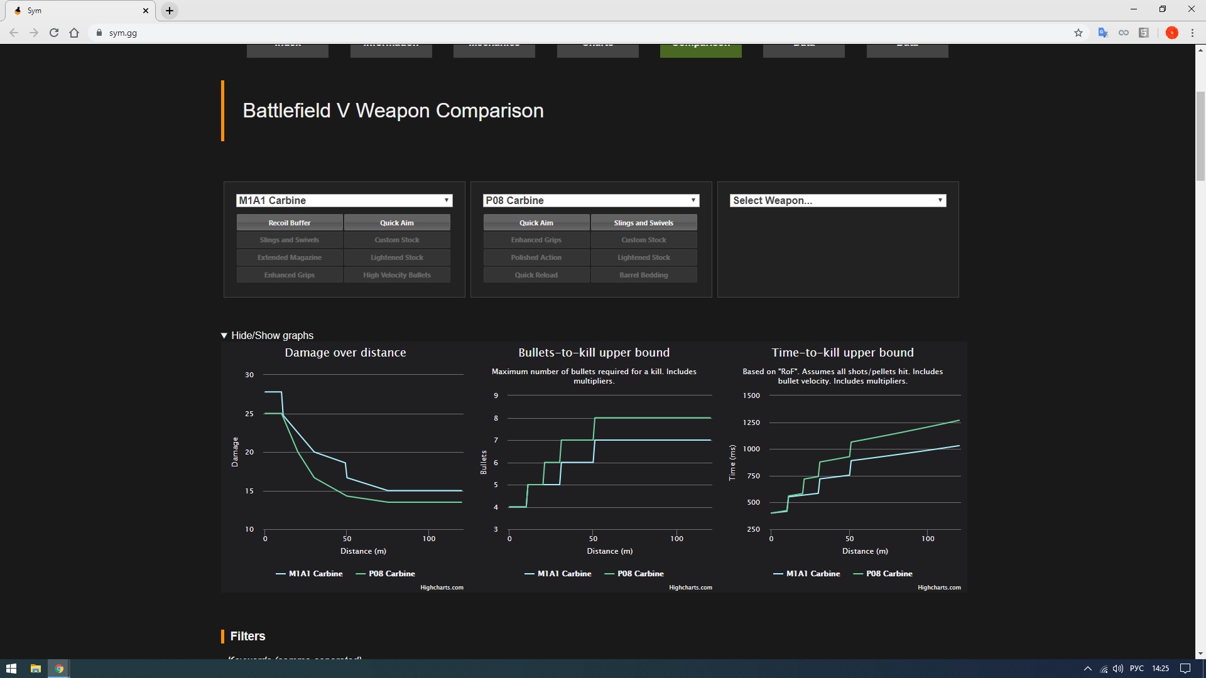
Task: Open the P08 Carbine weapon dropdown
Action: 591,200
